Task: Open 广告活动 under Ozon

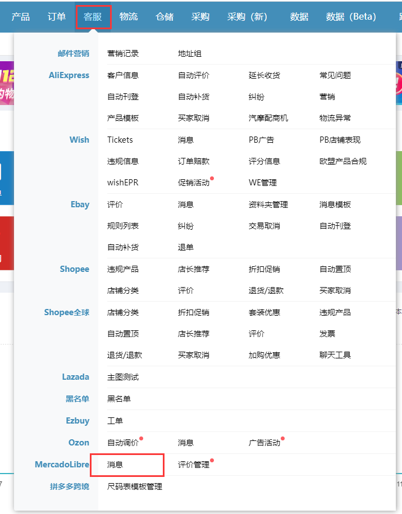Action: click(264, 443)
